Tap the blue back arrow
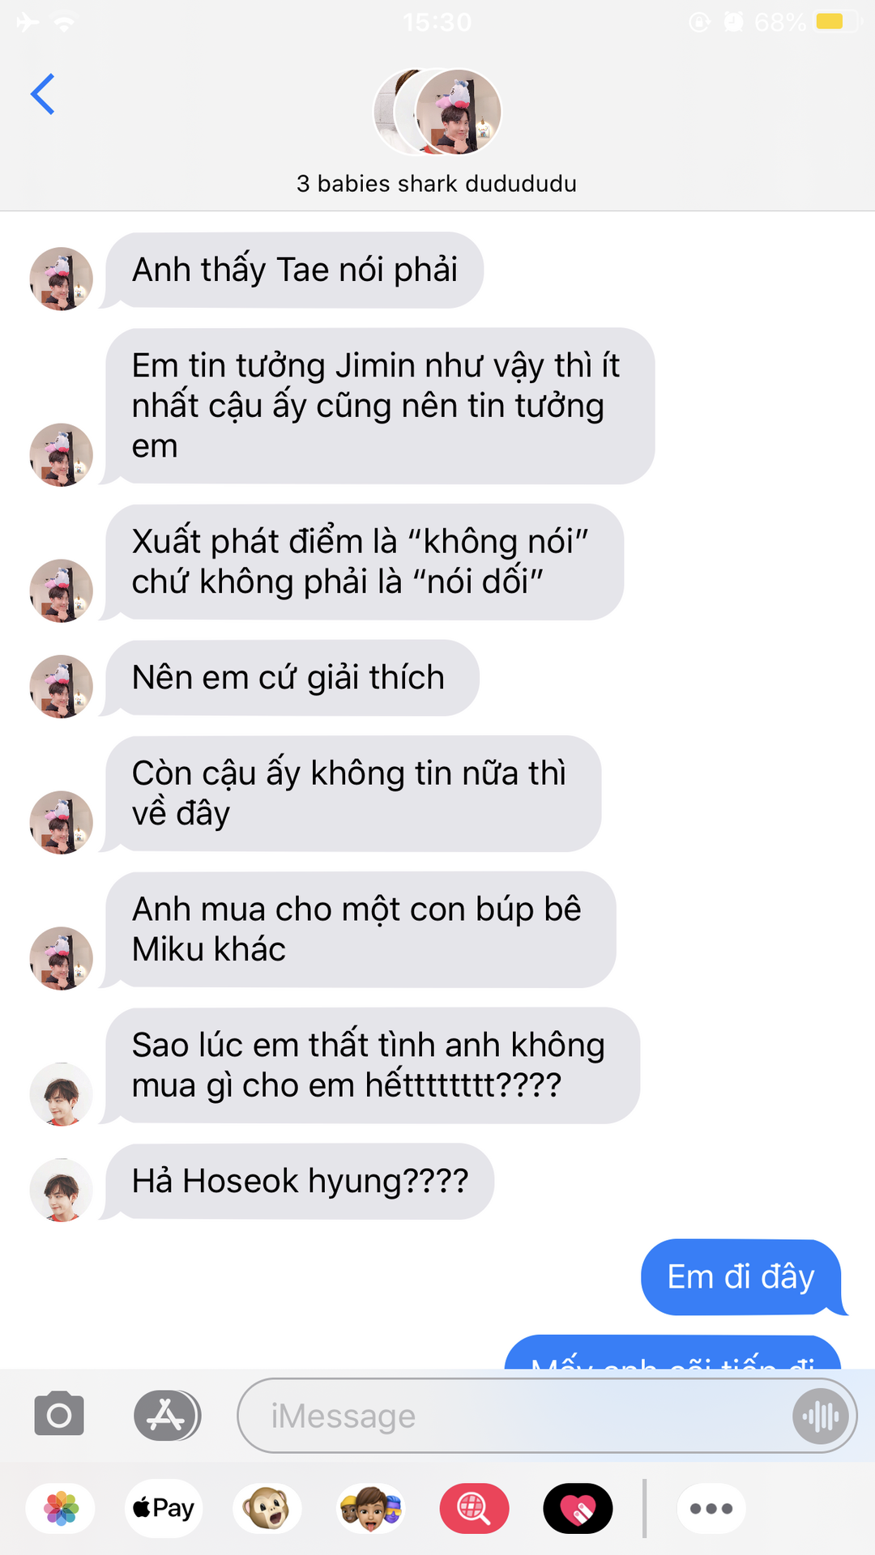 [43, 95]
